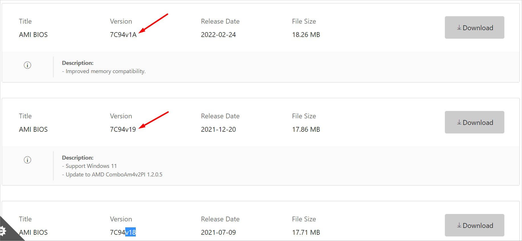Click the 2021-07-09 release date
522x241 pixels.
point(218,232)
